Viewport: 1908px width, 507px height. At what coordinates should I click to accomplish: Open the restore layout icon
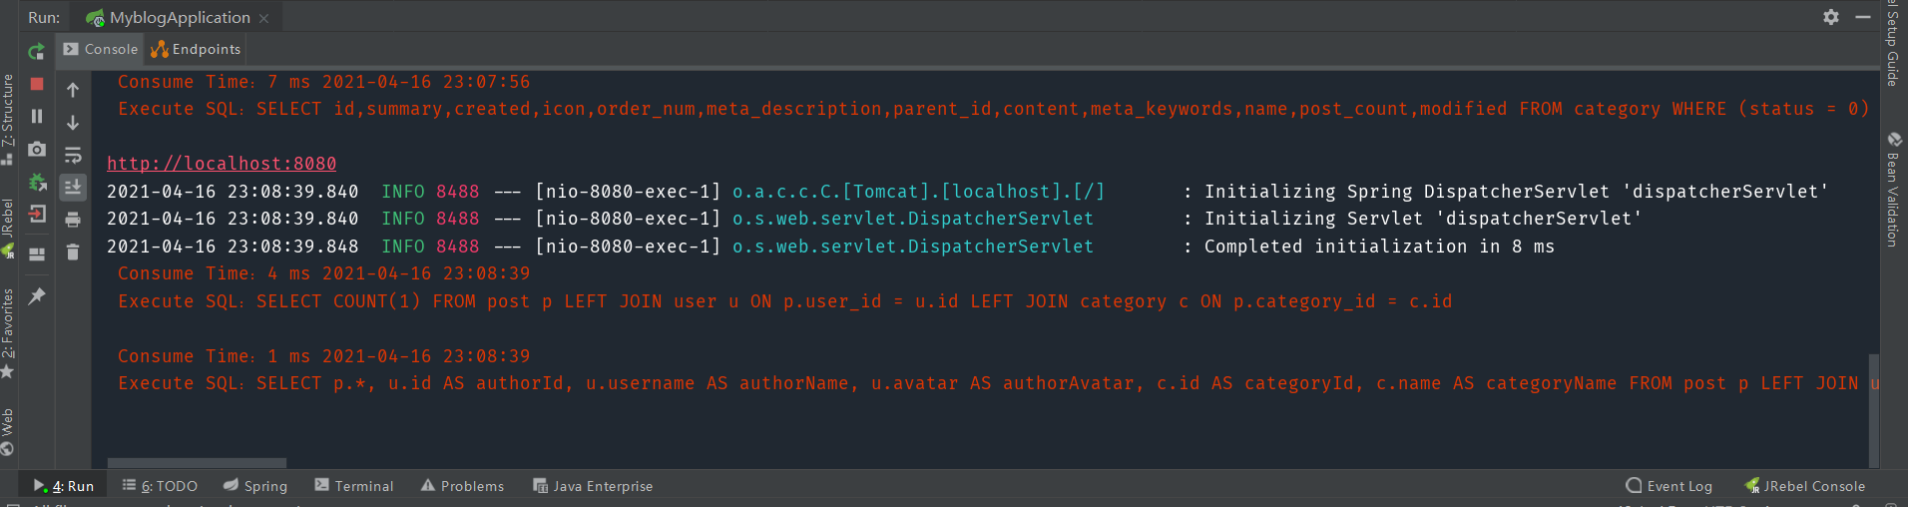click(37, 254)
